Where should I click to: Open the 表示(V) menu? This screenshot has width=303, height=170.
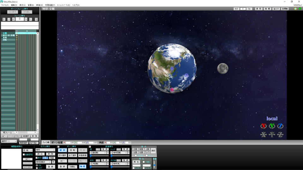pos(22,5)
